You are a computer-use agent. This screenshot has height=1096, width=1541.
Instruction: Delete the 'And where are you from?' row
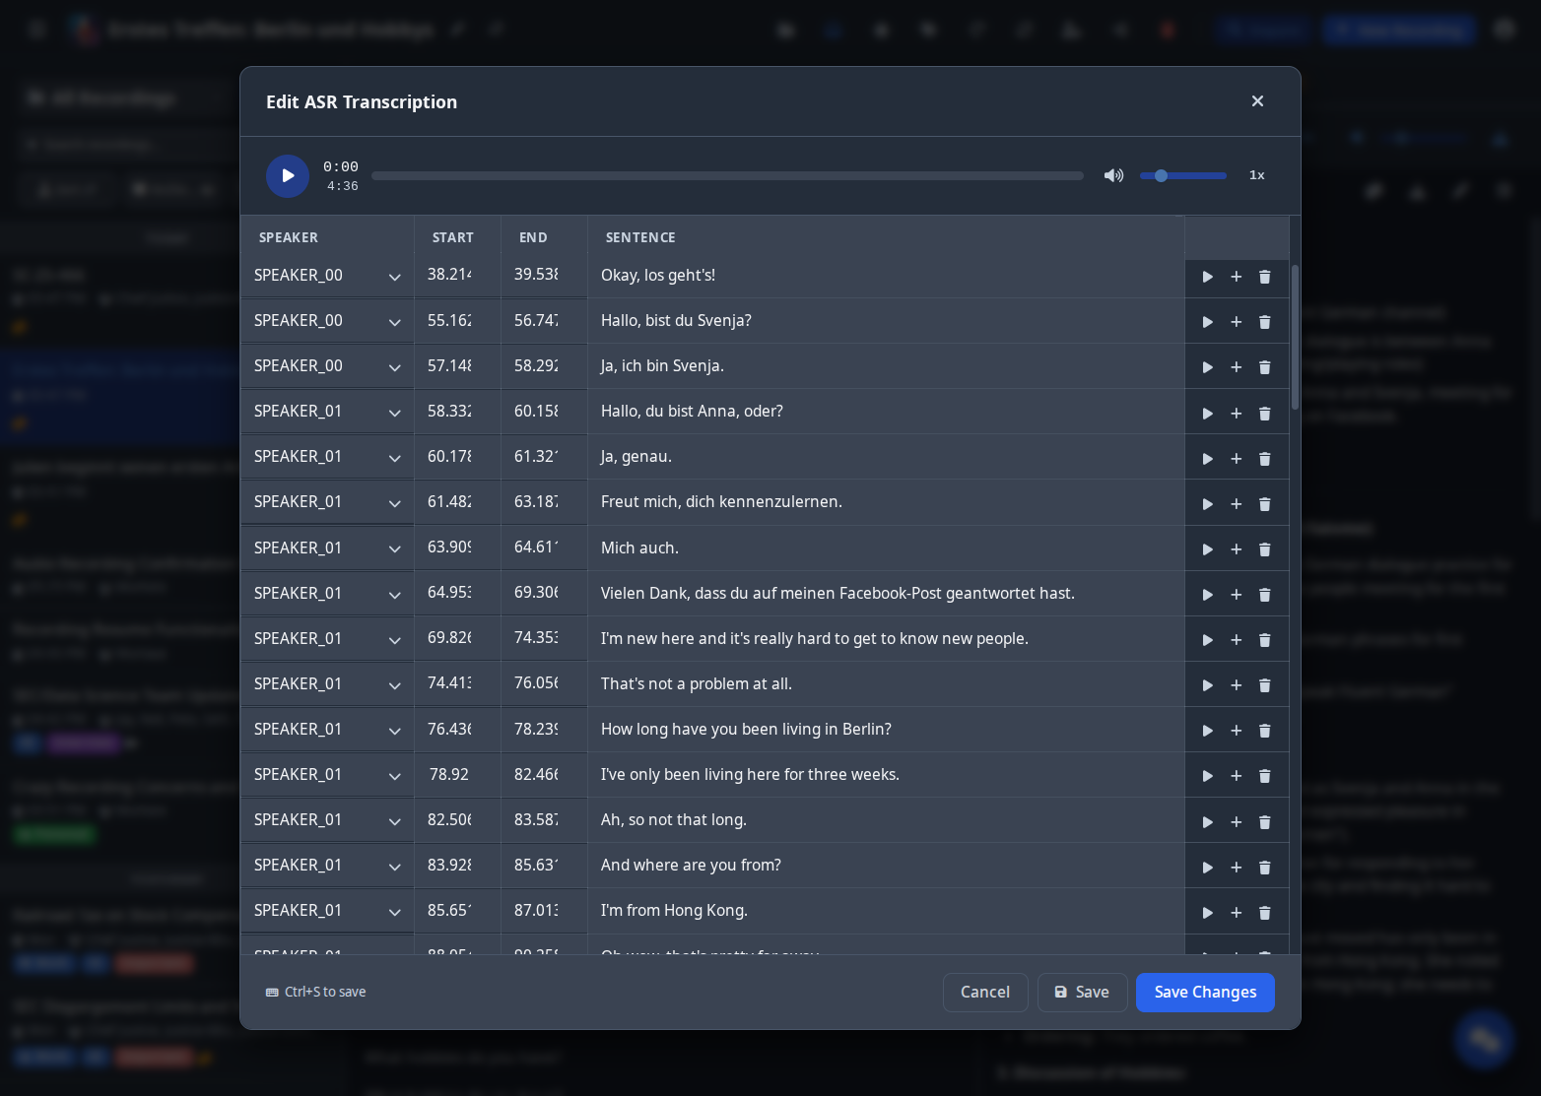pyautogui.click(x=1264, y=868)
